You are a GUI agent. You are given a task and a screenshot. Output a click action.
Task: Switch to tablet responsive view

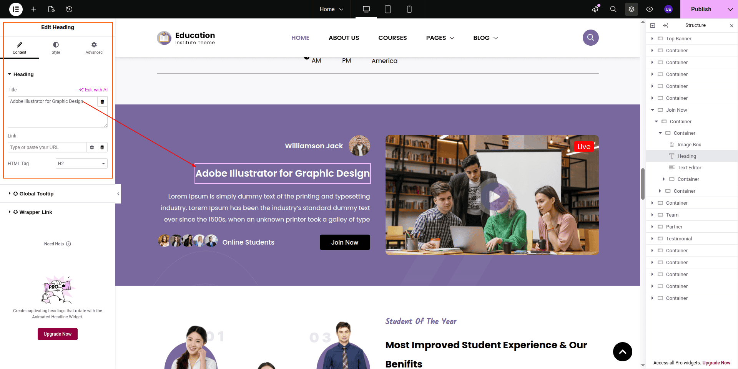pos(387,9)
